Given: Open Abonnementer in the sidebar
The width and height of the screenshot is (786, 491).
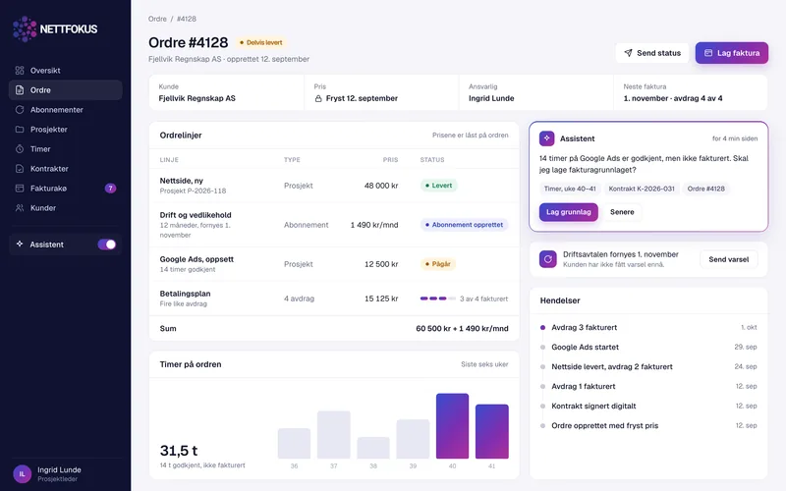Looking at the screenshot, I should click(x=65, y=110).
